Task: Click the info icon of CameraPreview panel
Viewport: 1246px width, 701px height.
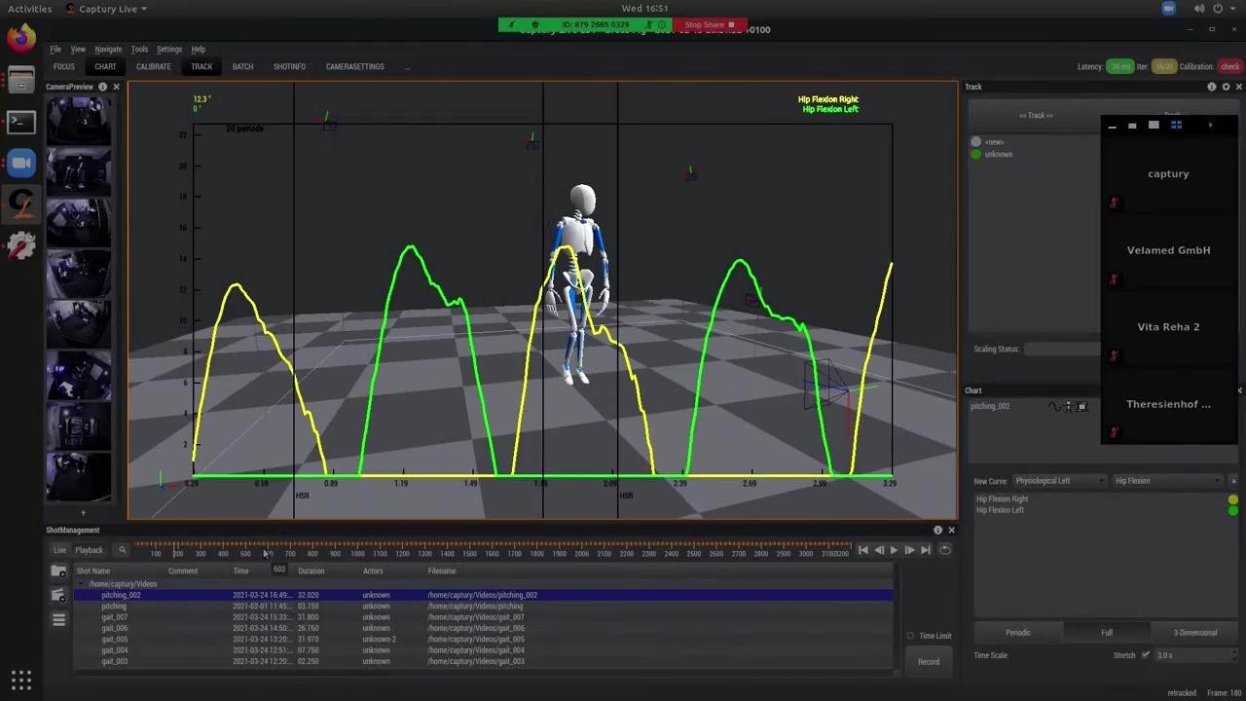Action: (x=102, y=87)
